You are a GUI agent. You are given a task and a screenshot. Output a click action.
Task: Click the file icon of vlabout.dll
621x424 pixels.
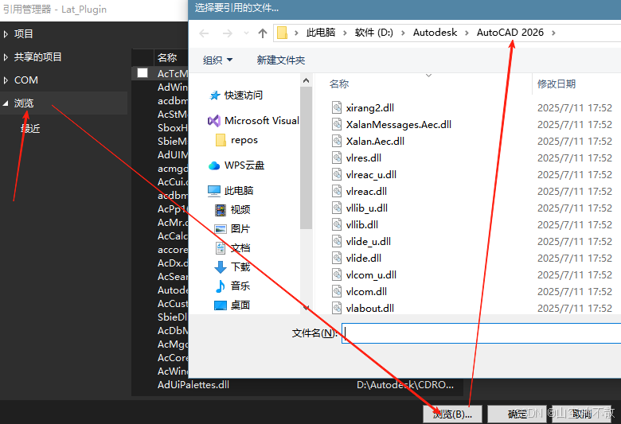(x=337, y=308)
